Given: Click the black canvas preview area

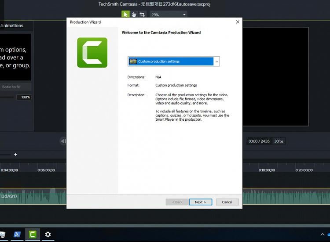Looking at the screenshot, I should tap(276, 76).
